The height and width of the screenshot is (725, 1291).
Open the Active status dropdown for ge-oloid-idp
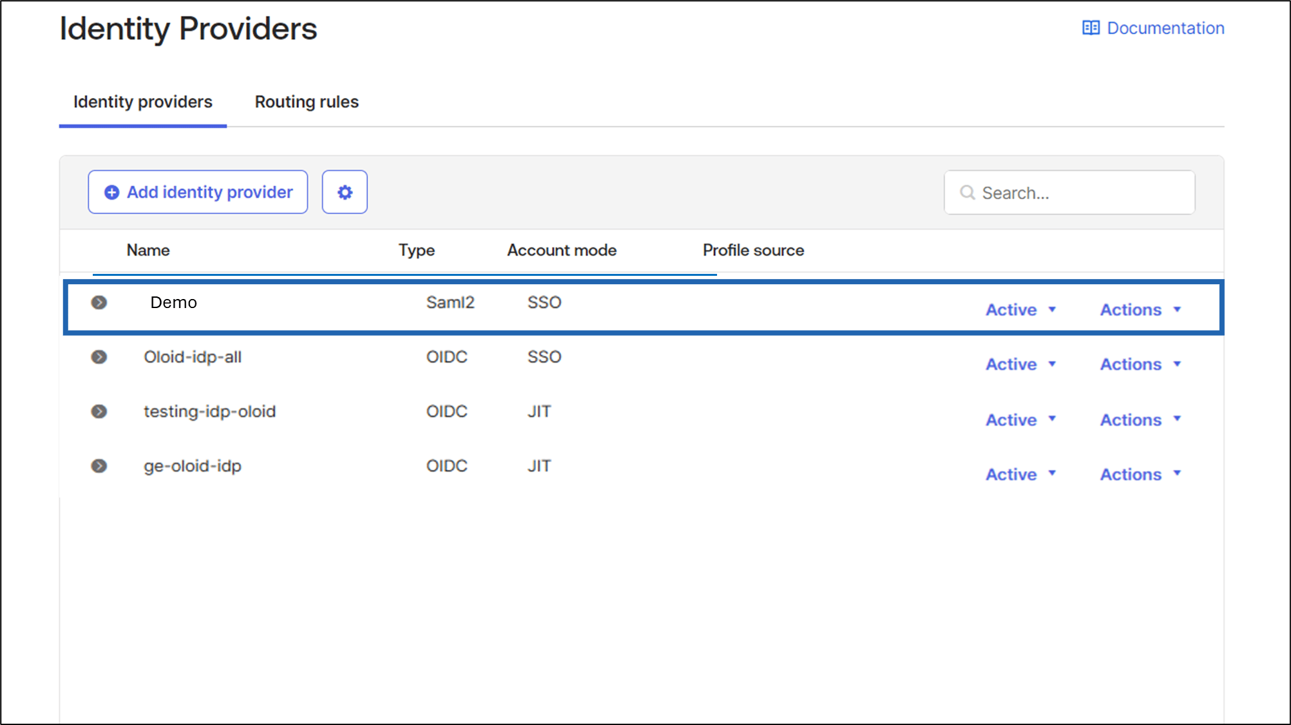pyautogui.click(x=1020, y=474)
